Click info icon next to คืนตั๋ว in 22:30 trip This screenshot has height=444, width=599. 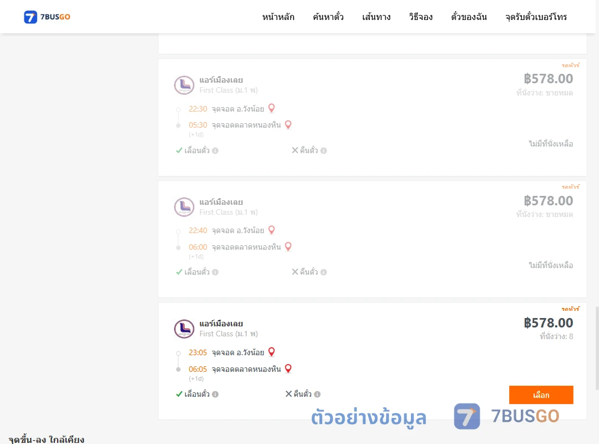point(323,150)
